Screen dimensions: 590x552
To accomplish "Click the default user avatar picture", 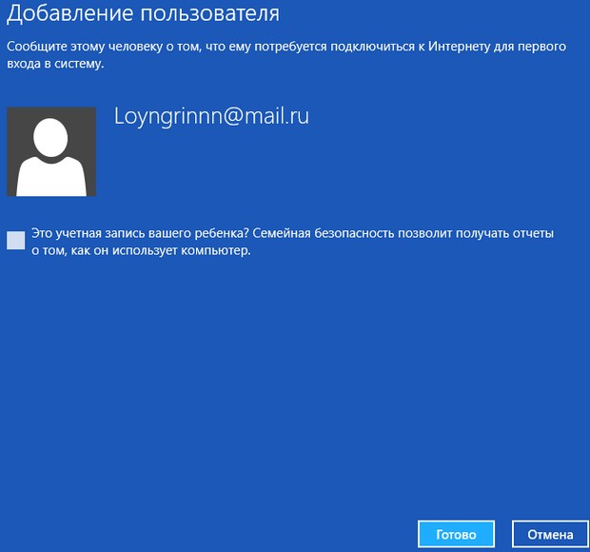I will (x=51, y=151).
